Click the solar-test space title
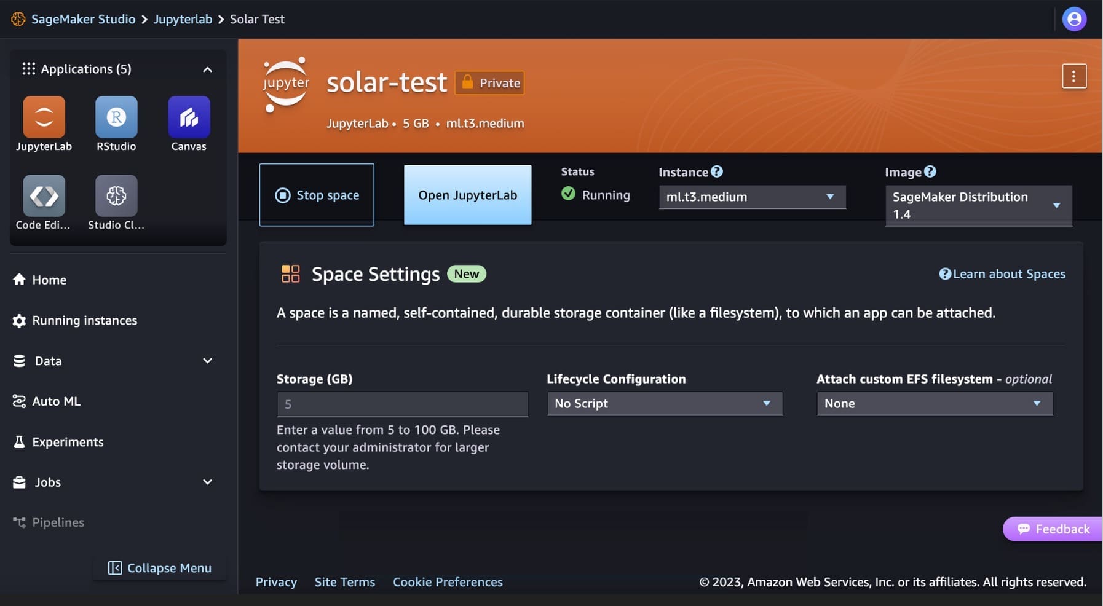This screenshot has height=606, width=1103. coord(387,82)
